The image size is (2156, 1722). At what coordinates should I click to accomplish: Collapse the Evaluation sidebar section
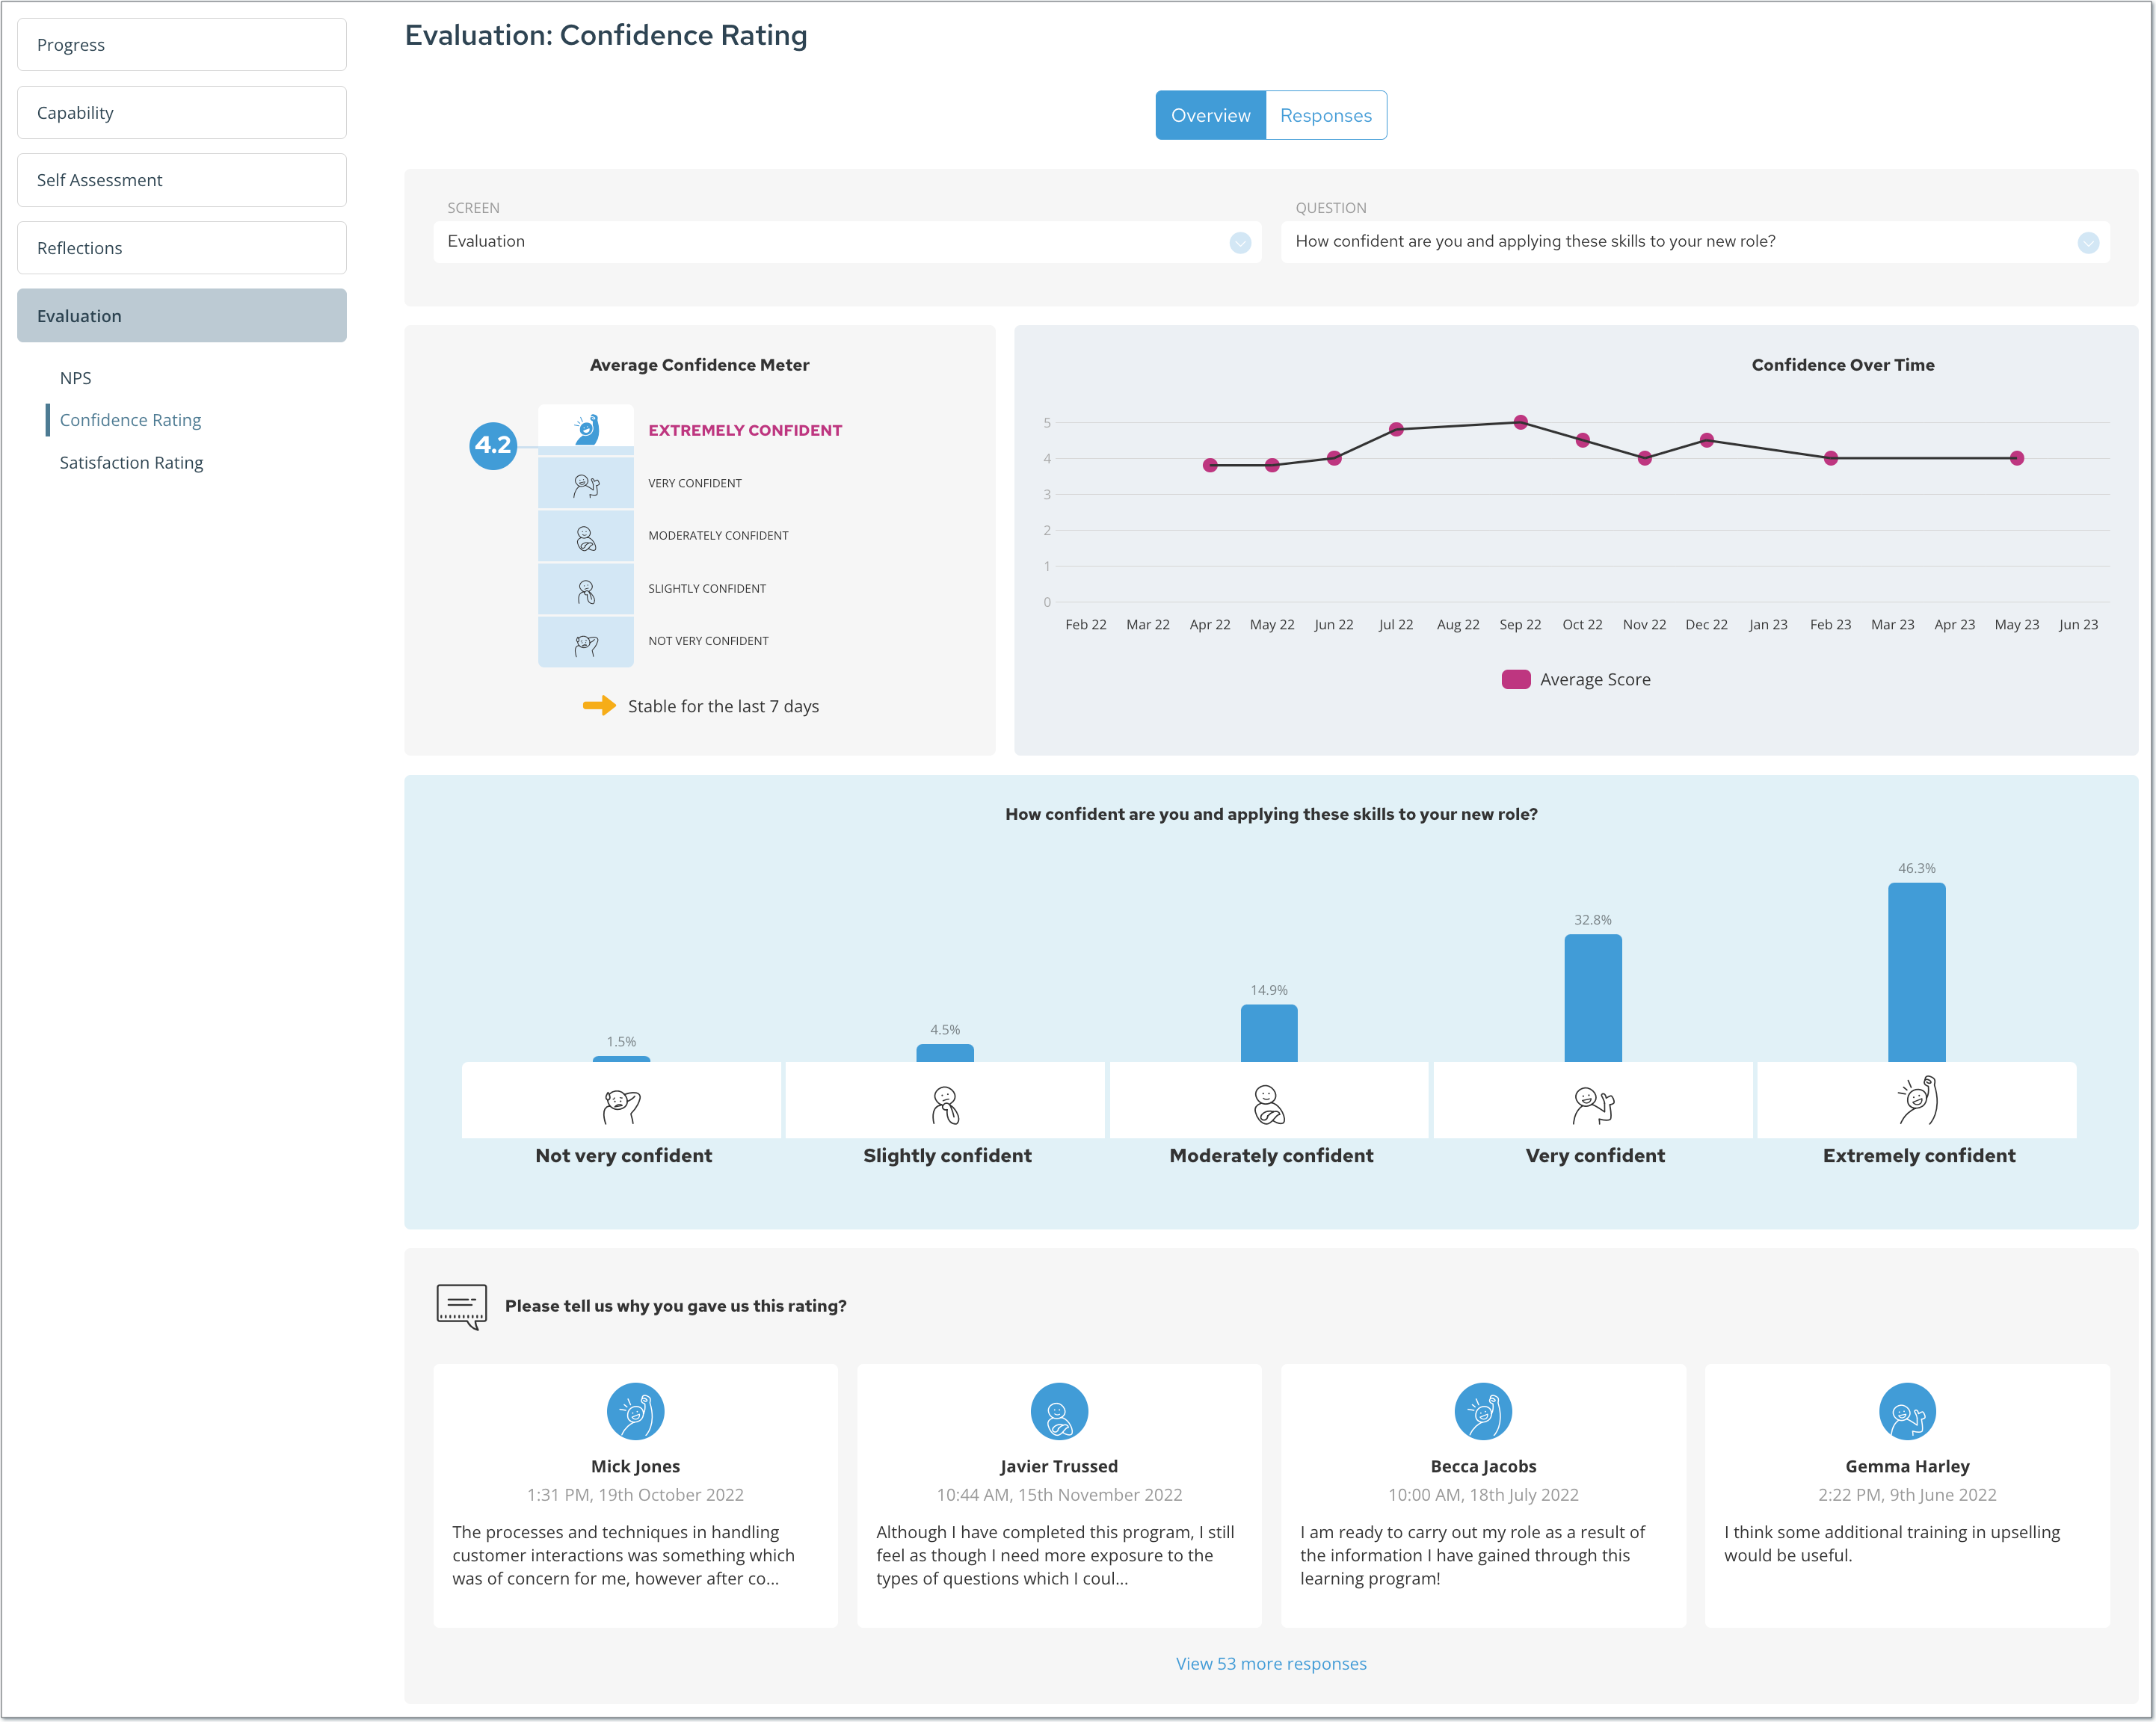click(x=182, y=316)
